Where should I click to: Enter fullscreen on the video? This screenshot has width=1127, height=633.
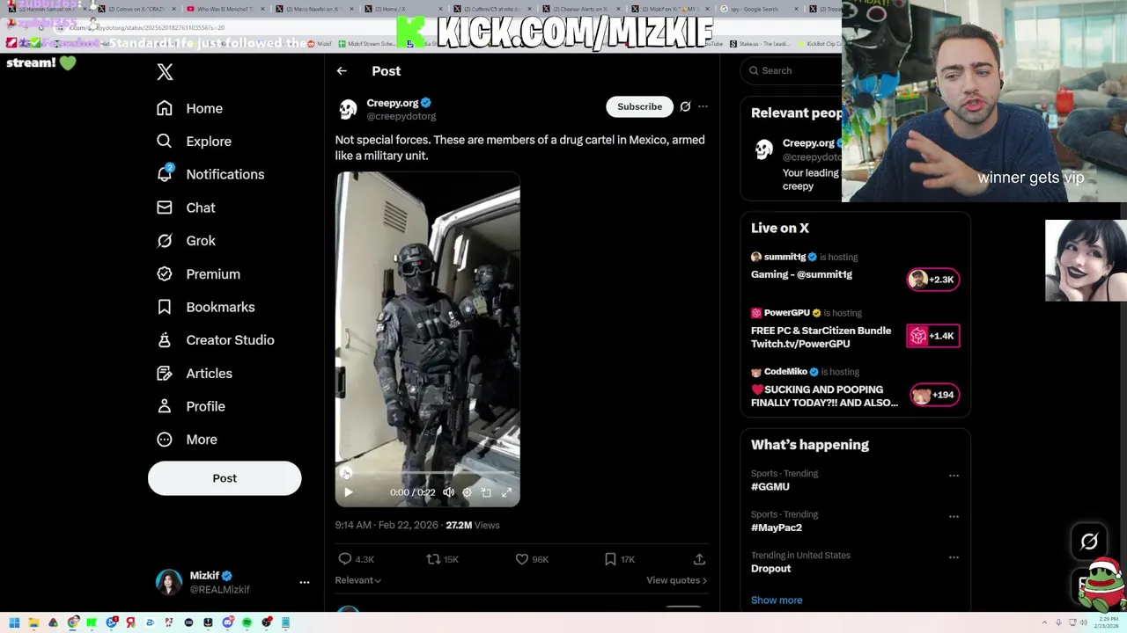pyautogui.click(x=506, y=492)
